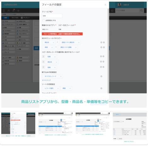Open the hamburger menu icon at top left
This screenshot has width=148, height=146.
coord(4,11)
